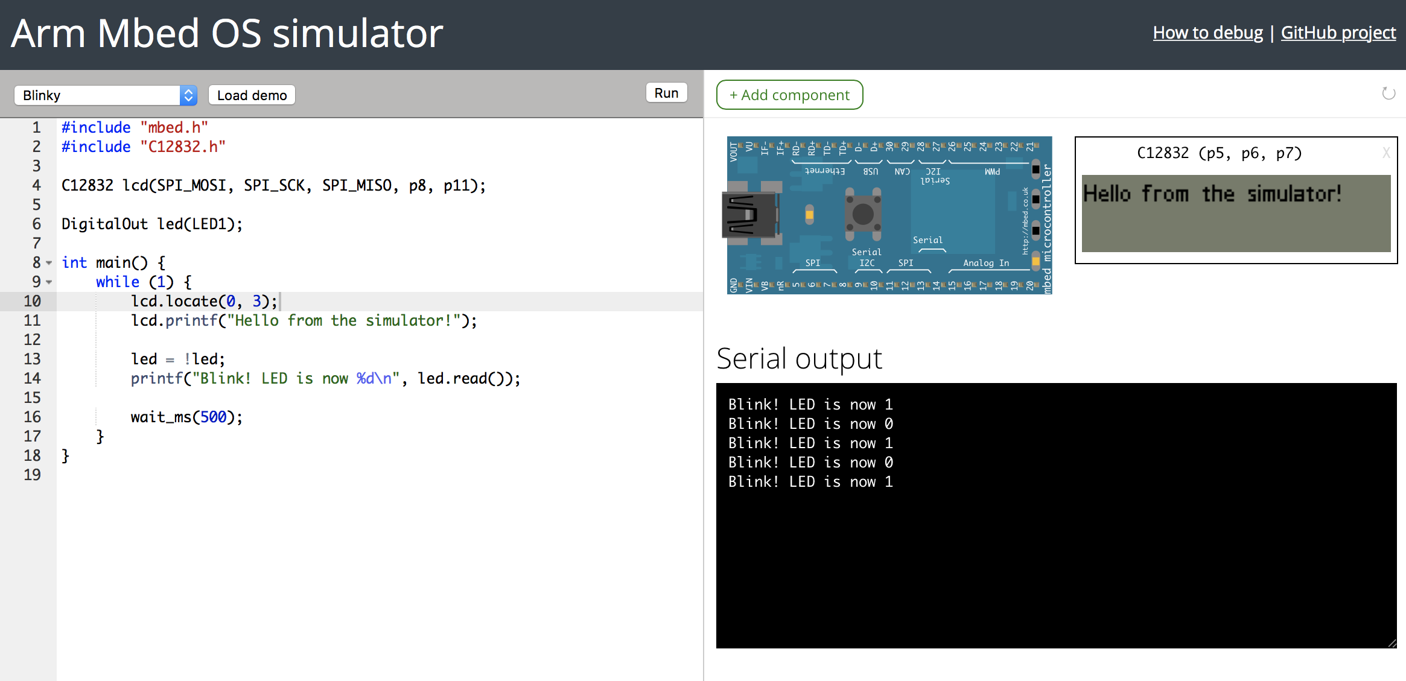The width and height of the screenshot is (1406, 681).
Task: Click the USB connector on the board
Action: [749, 215]
